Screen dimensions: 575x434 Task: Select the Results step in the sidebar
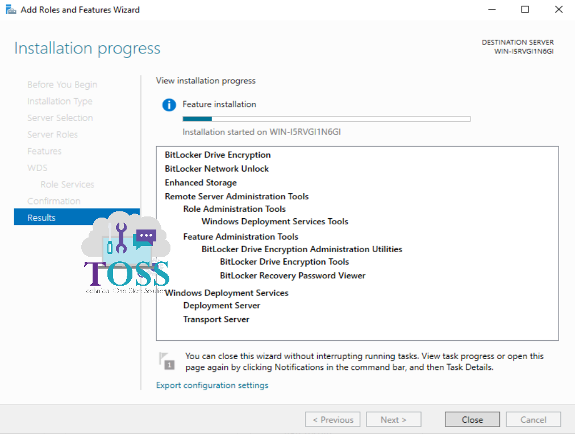click(41, 217)
